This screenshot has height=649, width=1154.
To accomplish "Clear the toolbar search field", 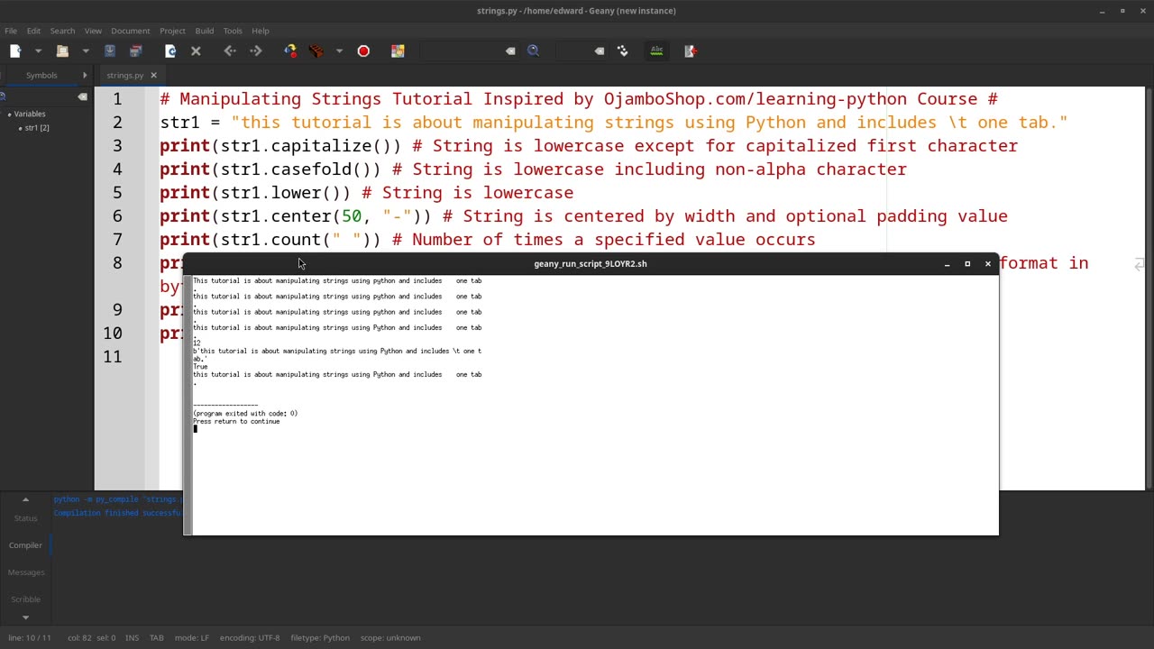I will click(x=510, y=51).
